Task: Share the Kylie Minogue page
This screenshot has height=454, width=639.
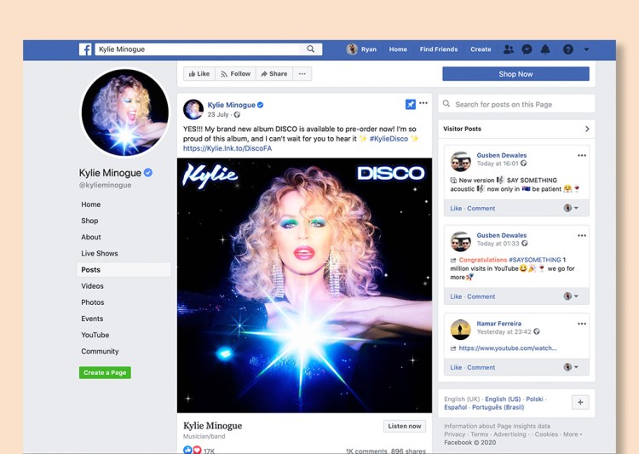Action: [274, 74]
